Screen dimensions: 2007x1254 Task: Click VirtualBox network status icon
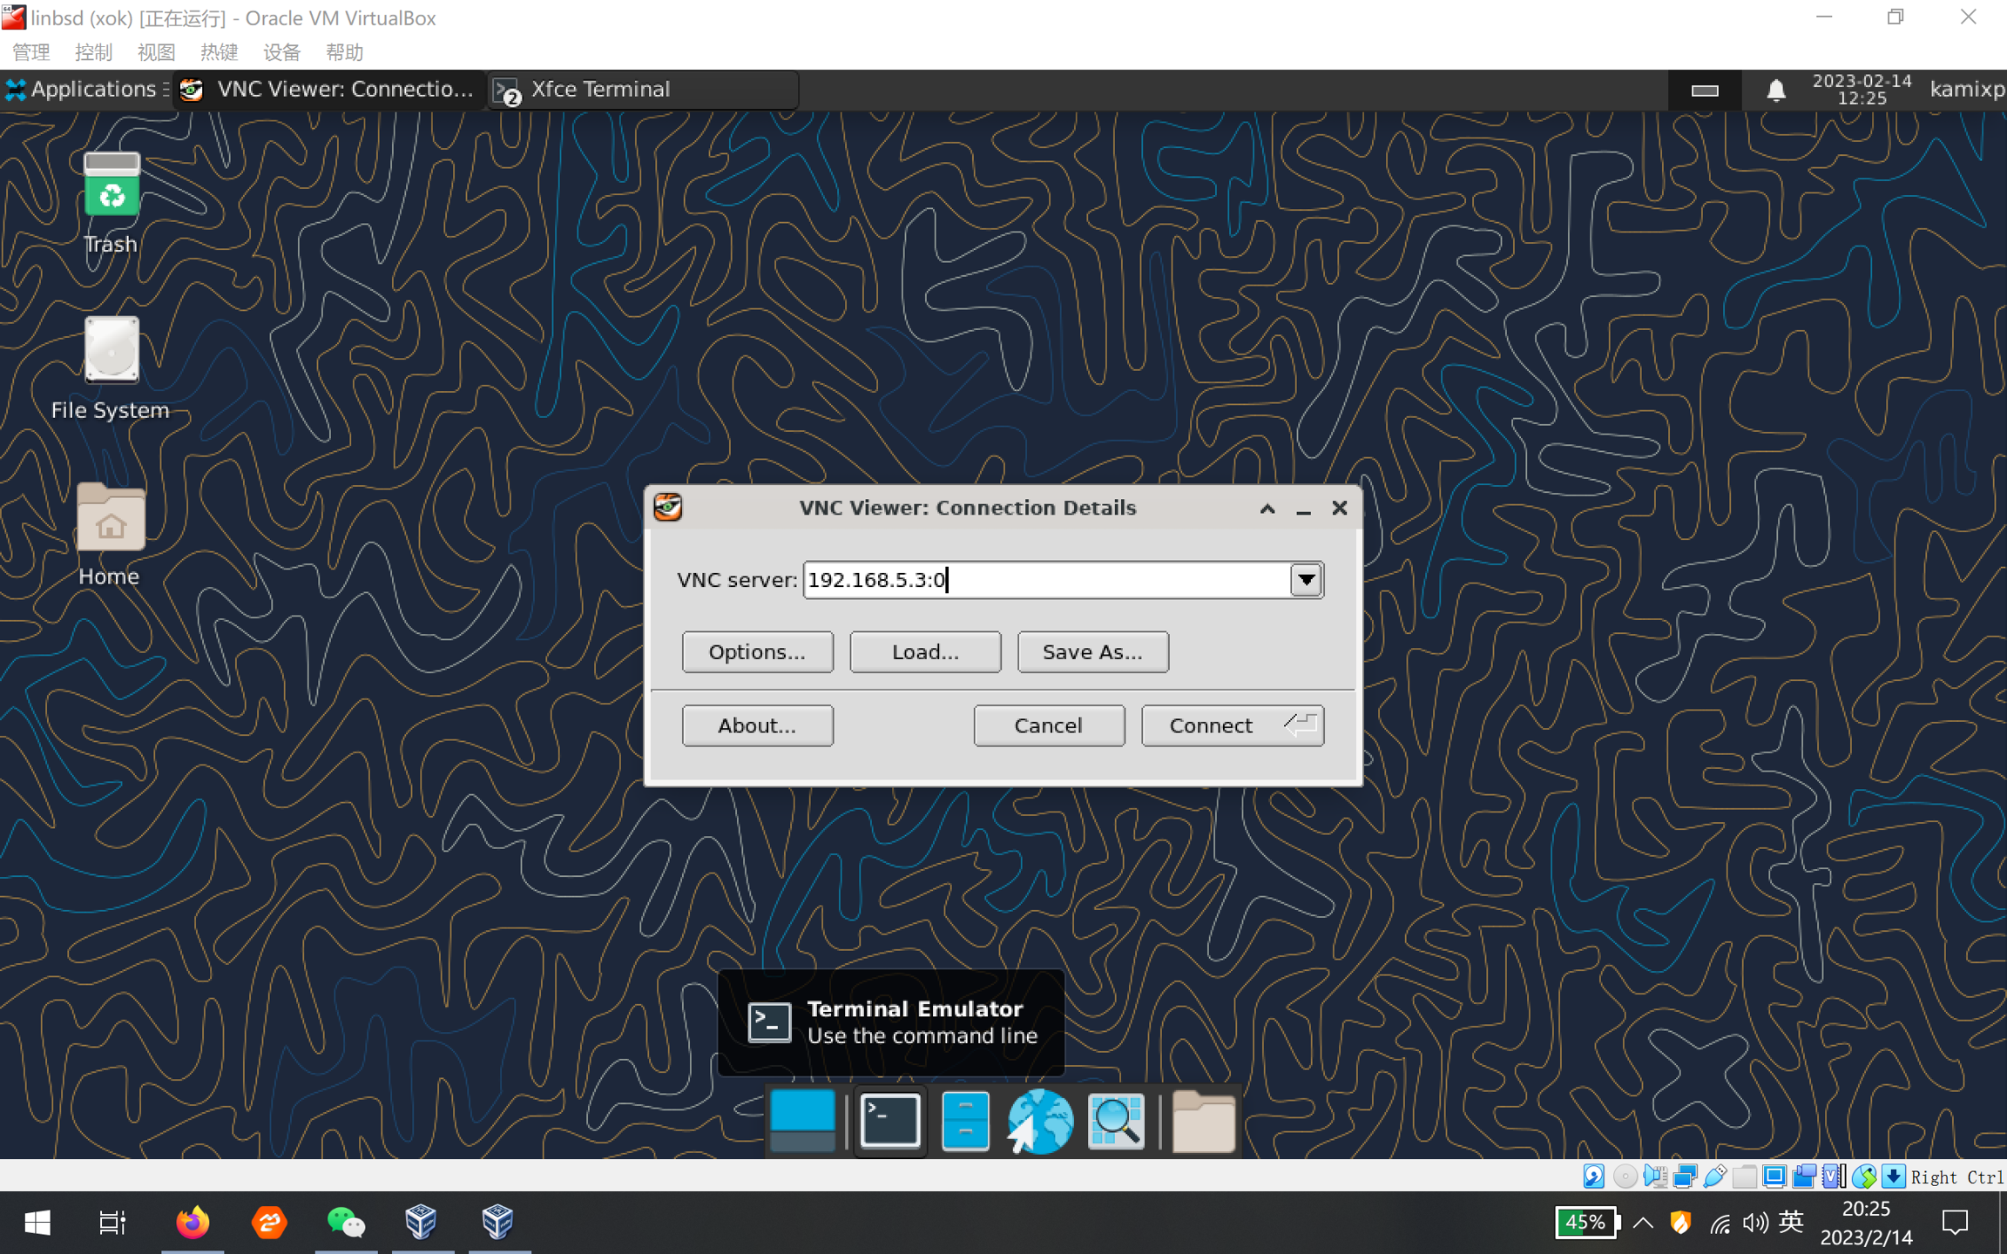pyautogui.click(x=1685, y=1176)
